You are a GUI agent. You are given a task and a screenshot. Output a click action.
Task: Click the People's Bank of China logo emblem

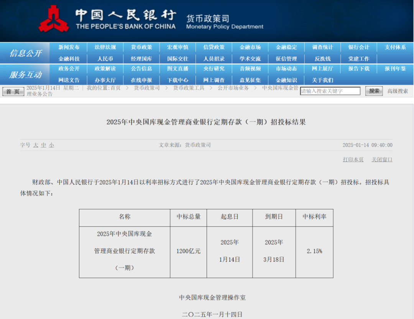[x=54, y=19]
